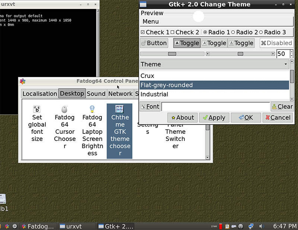Viewport: 298px width, 230px height.
Task: Click the Control Panel scrollbar down arrow
Action: pos(207,158)
